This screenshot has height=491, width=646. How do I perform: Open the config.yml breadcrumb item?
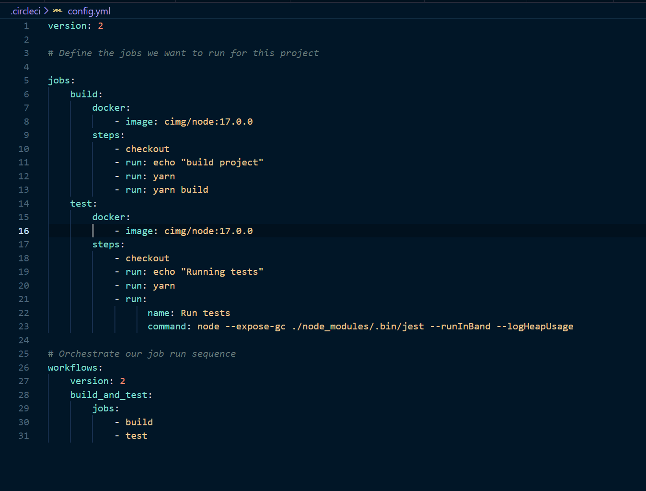89,11
